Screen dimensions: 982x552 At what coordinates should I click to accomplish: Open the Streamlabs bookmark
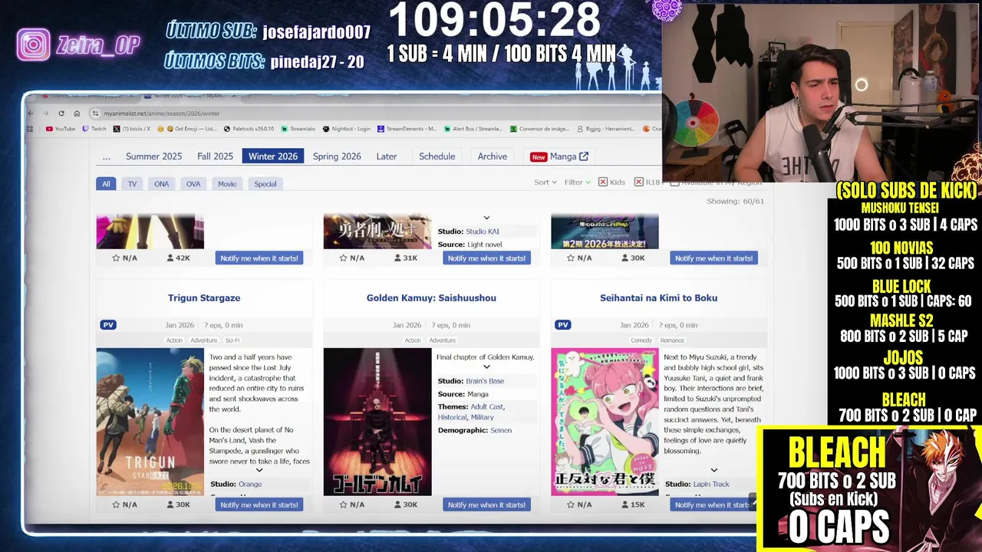tap(298, 129)
